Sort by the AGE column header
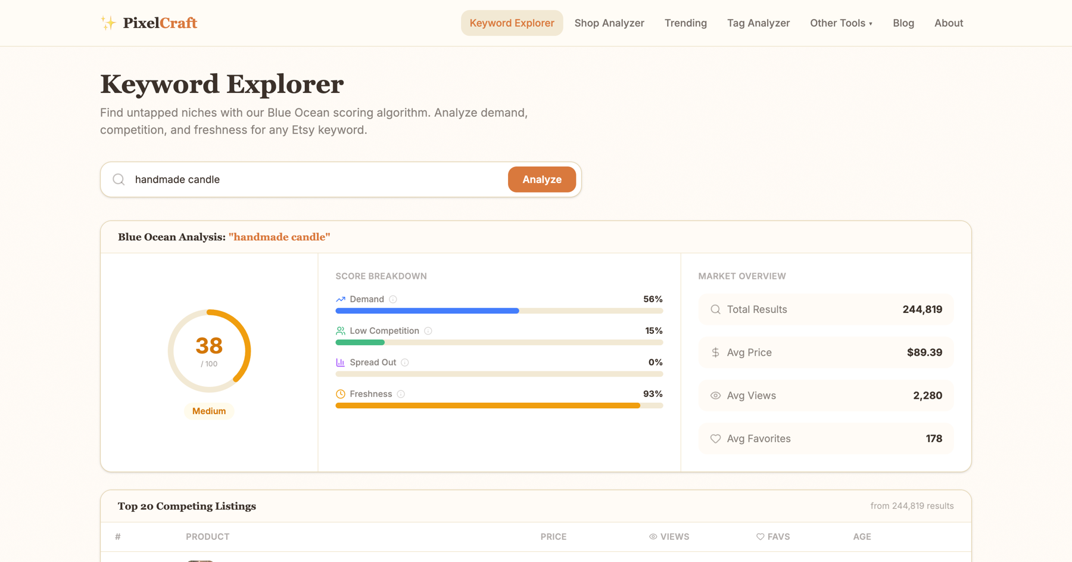Image resolution: width=1072 pixels, height=562 pixels. (862, 537)
